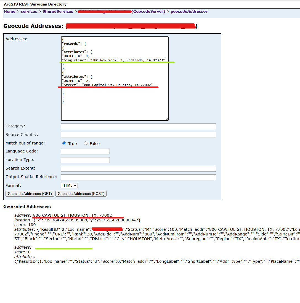This screenshot has height=303, width=300.
Task: Focus the Location Type input field
Action: coord(85,160)
